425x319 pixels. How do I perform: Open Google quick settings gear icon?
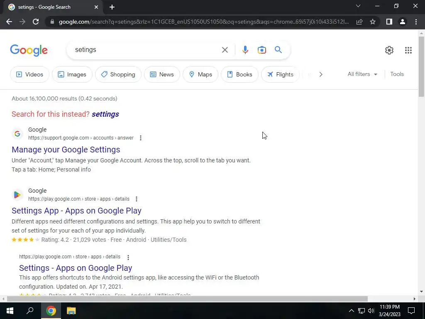[x=389, y=50]
